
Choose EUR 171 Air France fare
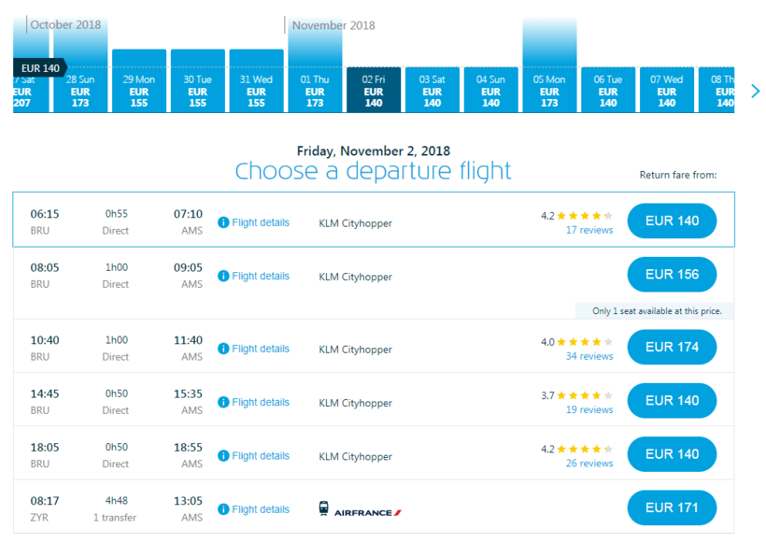[x=672, y=507]
